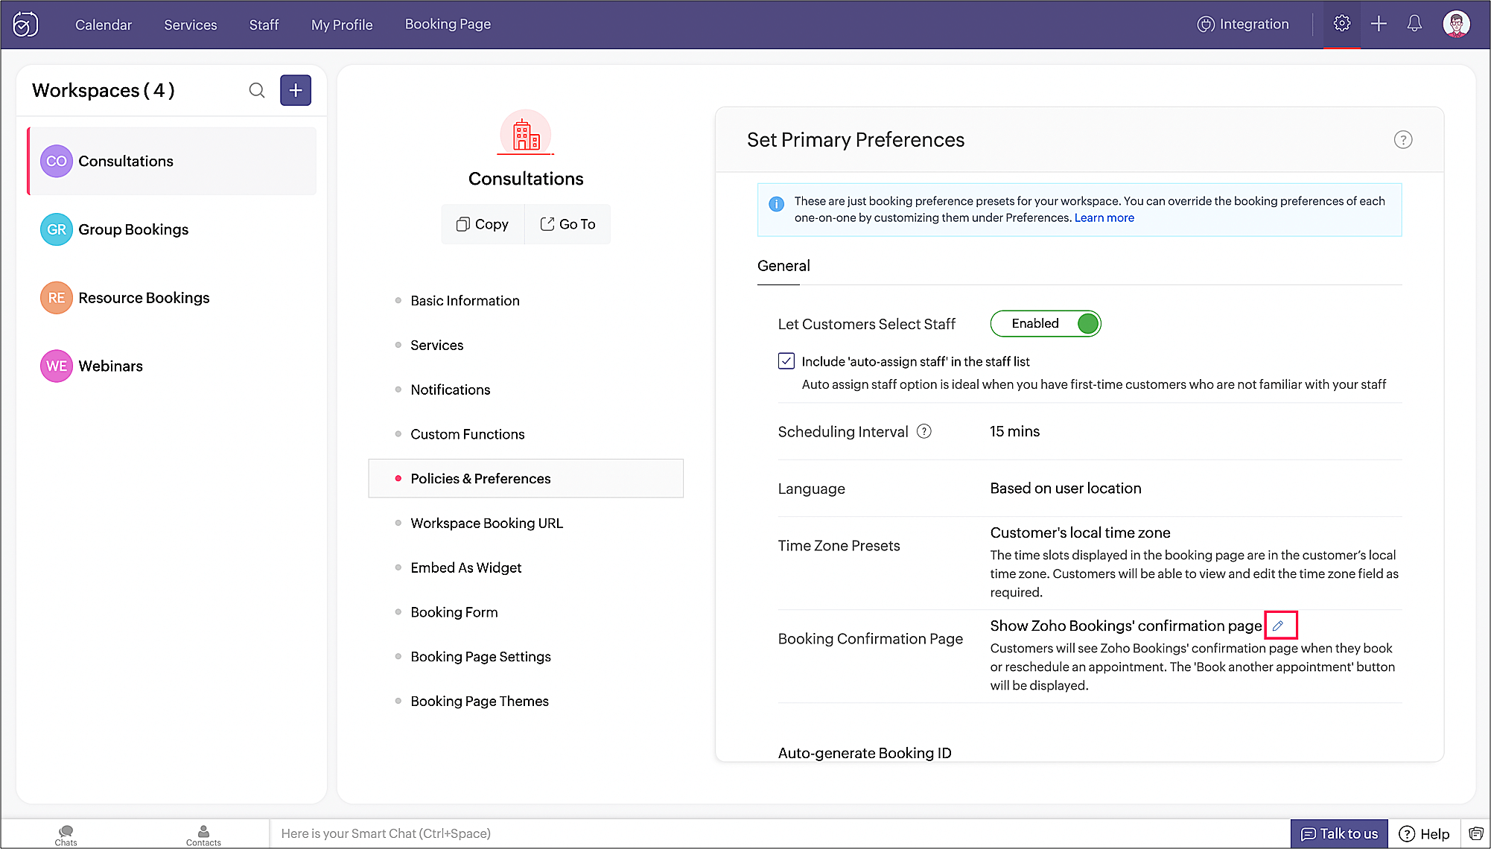Viewport: 1491px width, 849px height.
Task: Open the notifications bell icon
Action: click(1414, 24)
